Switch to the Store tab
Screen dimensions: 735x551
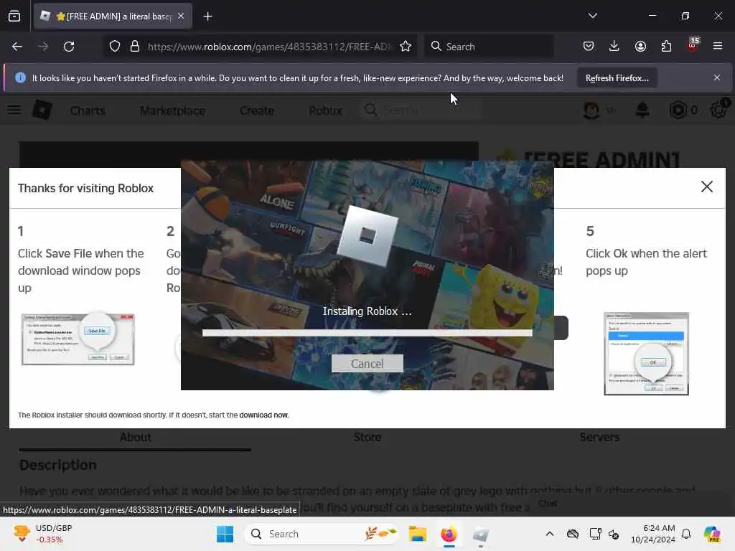click(367, 437)
